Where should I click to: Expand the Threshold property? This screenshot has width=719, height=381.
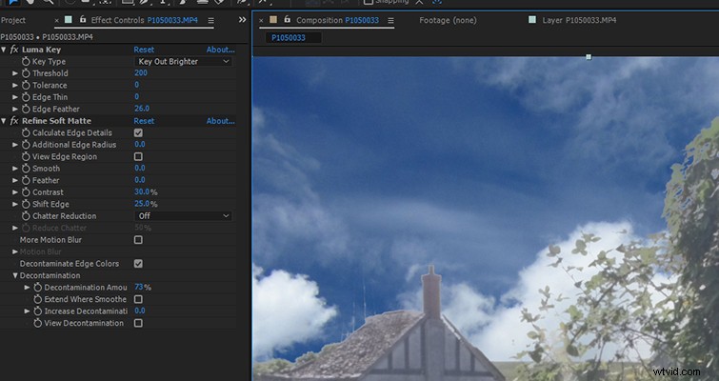(x=15, y=73)
